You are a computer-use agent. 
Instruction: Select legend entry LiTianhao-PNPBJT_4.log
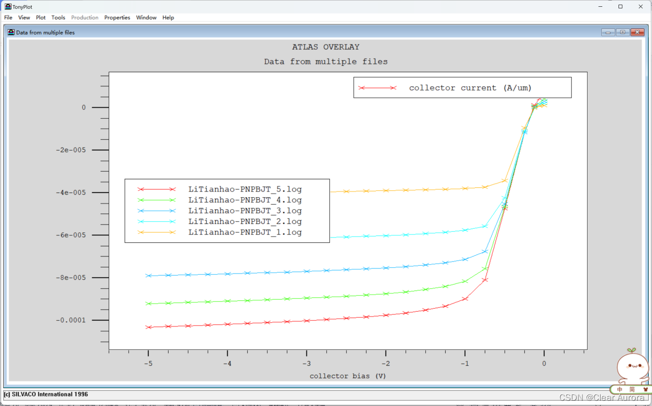pos(245,200)
